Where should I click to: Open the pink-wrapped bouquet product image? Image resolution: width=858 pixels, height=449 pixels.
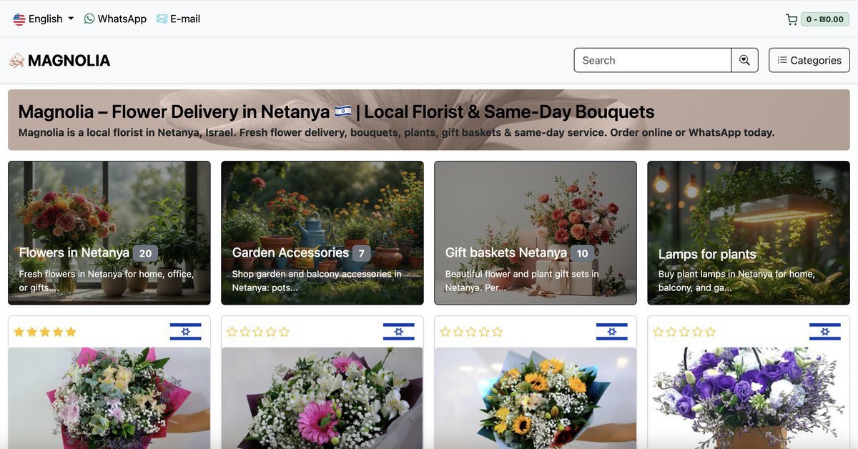point(109,398)
